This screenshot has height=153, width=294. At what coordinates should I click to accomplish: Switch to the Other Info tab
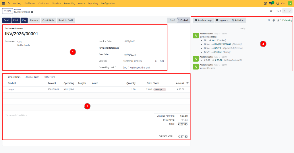click(50, 77)
